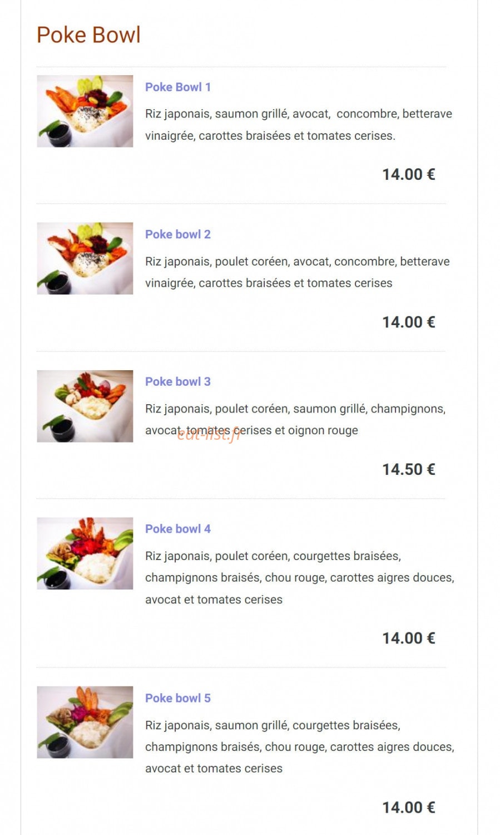Open the Poke bowl 3 thumbnail image

(x=85, y=406)
